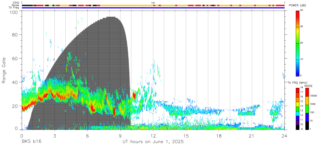
Task: Click the 1 label on the NOISE scale
Action: point(310,129)
